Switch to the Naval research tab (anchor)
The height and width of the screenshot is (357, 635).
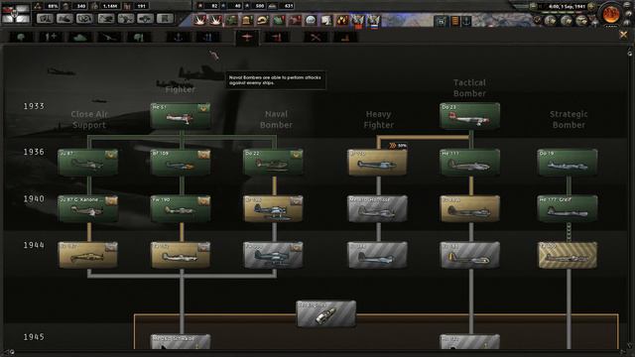179,38
